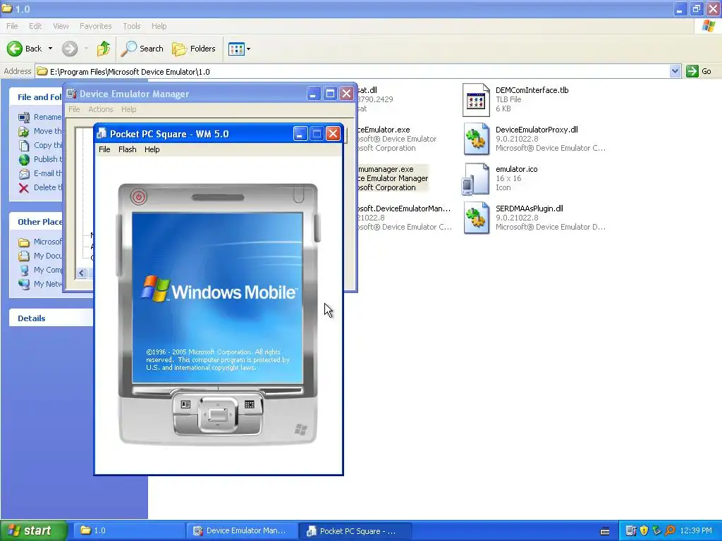Viewport: 722px width, 541px height.
Task: Tap the emulator's left soft key button
Action: click(x=185, y=404)
